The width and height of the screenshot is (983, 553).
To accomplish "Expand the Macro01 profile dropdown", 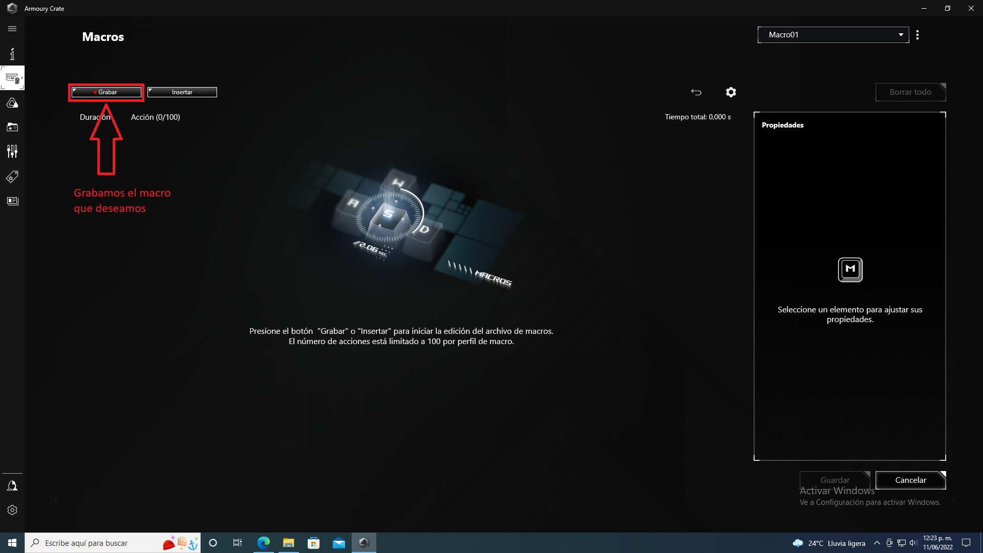I will click(833, 35).
